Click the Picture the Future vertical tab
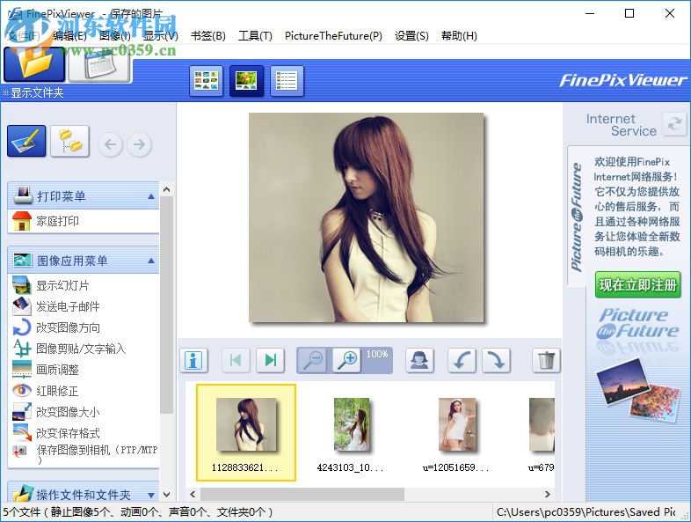 (x=577, y=217)
